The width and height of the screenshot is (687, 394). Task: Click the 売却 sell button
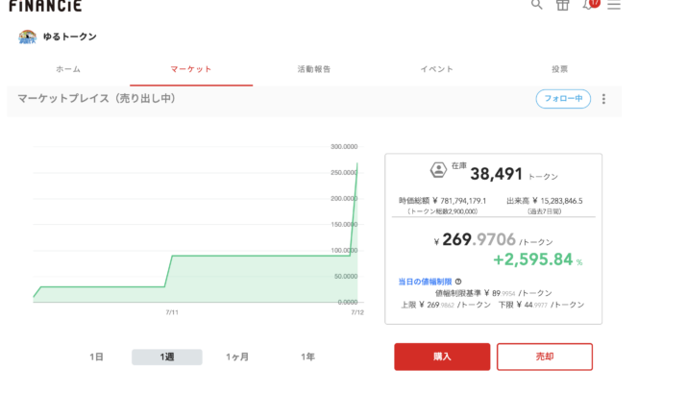pyautogui.click(x=545, y=357)
